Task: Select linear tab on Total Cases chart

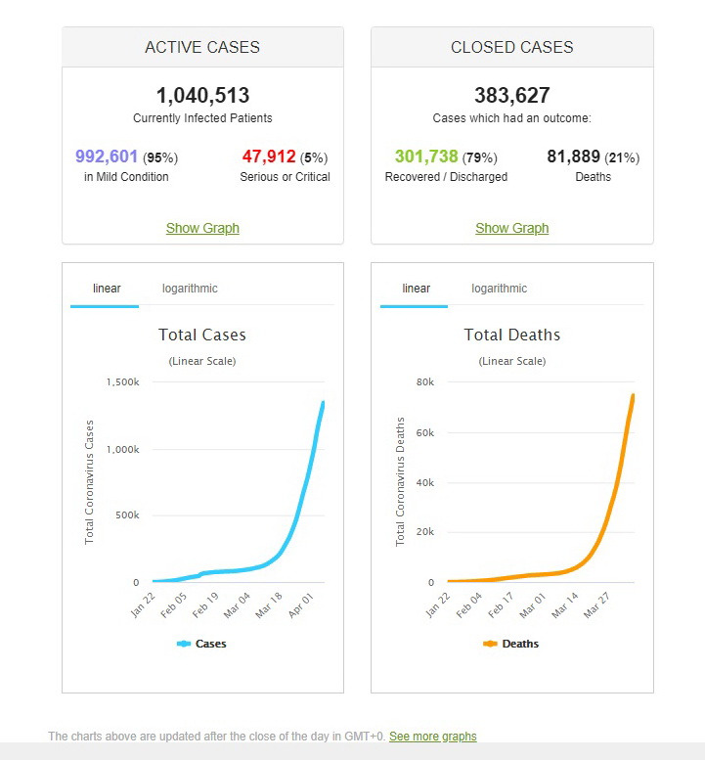Action: [x=107, y=289]
